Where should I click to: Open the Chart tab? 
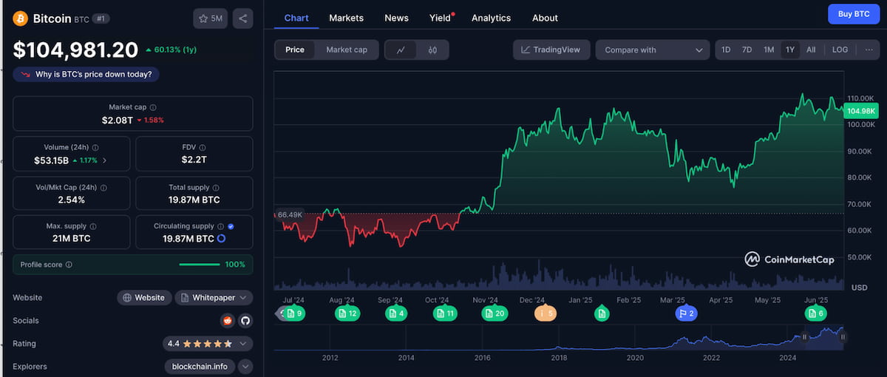pyautogui.click(x=296, y=18)
